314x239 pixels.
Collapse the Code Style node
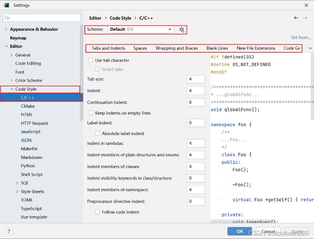tap(12, 89)
